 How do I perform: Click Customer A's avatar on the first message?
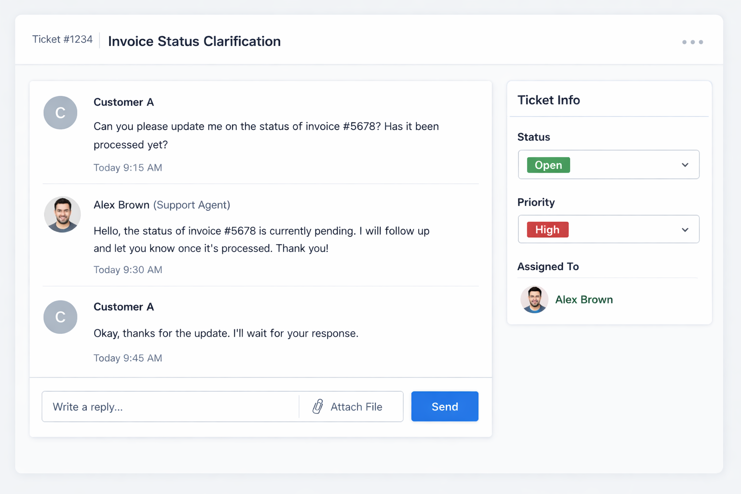[x=60, y=112]
